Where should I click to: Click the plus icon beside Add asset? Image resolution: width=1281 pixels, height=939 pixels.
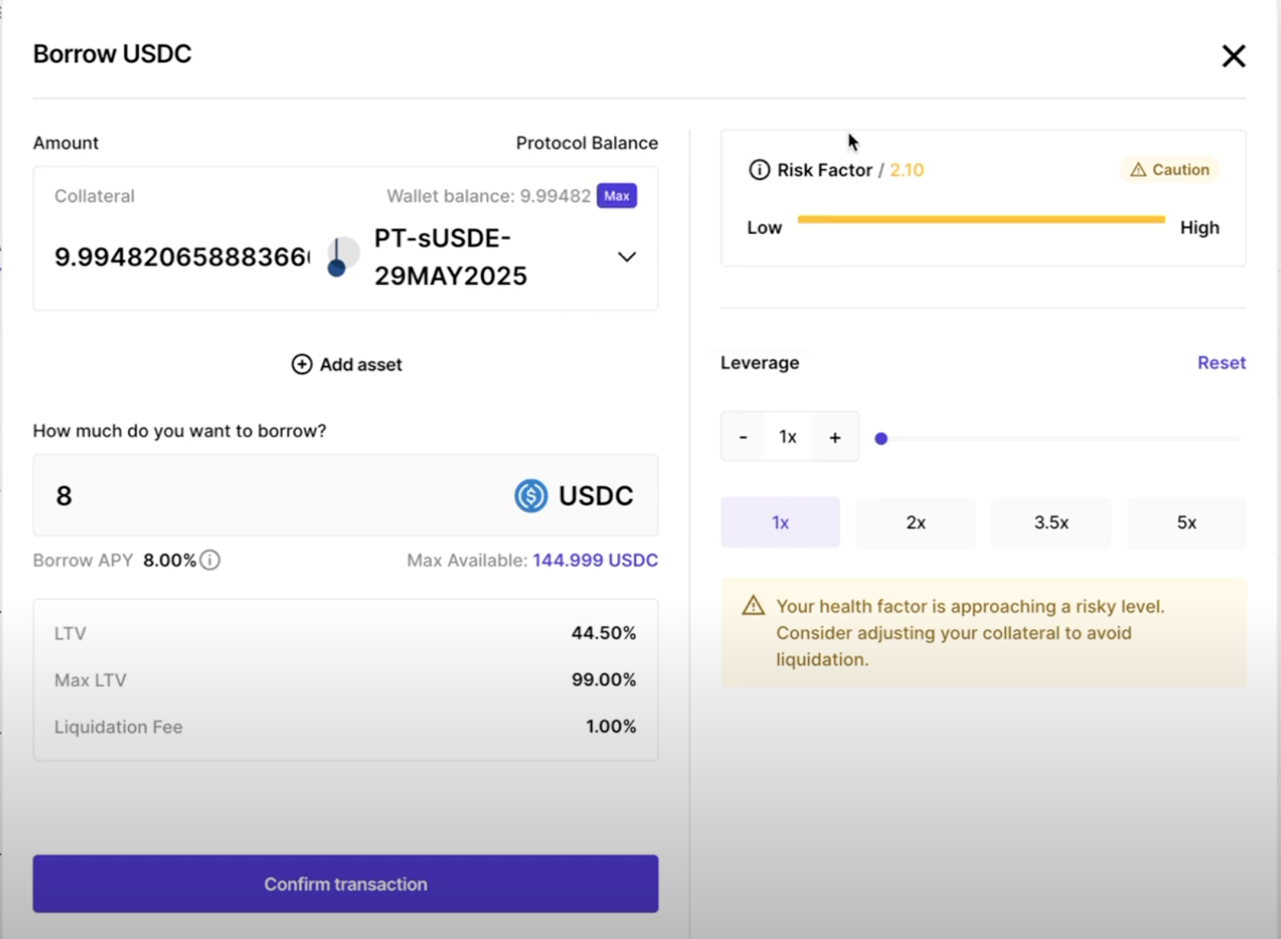(x=301, y=365)
